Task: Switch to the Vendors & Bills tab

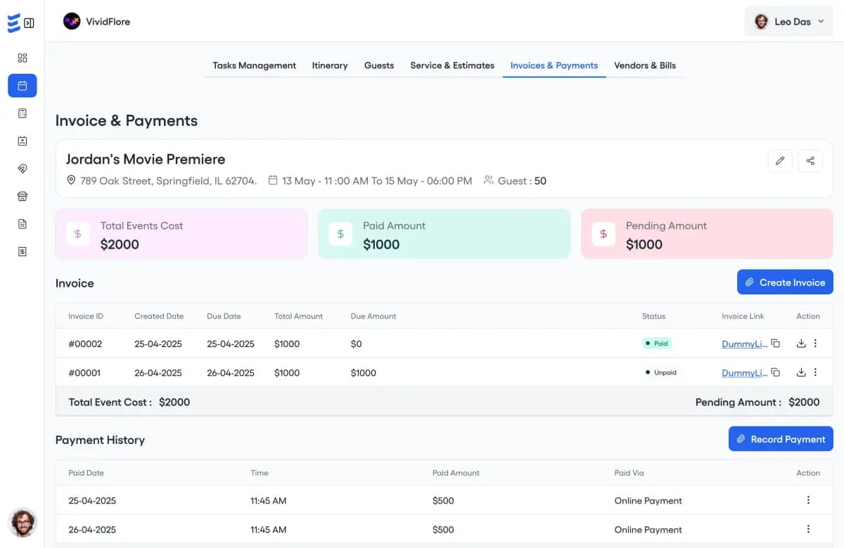Action: tap(645, 65)
